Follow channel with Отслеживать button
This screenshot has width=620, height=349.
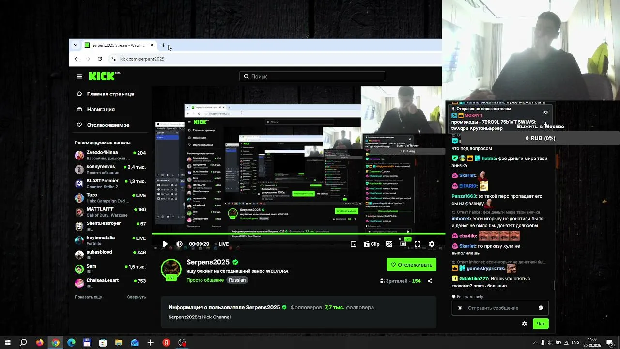[411, 265]
